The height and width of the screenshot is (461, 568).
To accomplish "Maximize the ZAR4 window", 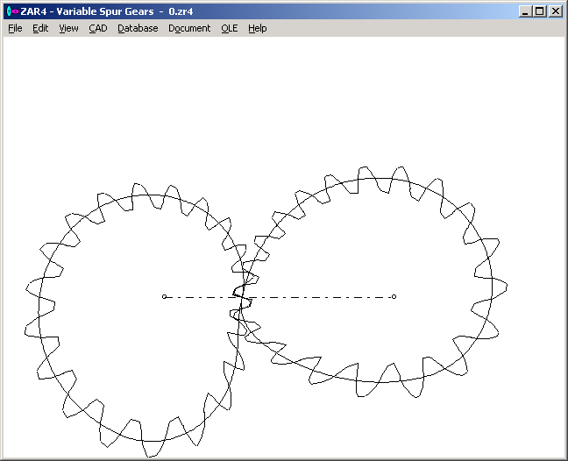I will coord(539,11).
